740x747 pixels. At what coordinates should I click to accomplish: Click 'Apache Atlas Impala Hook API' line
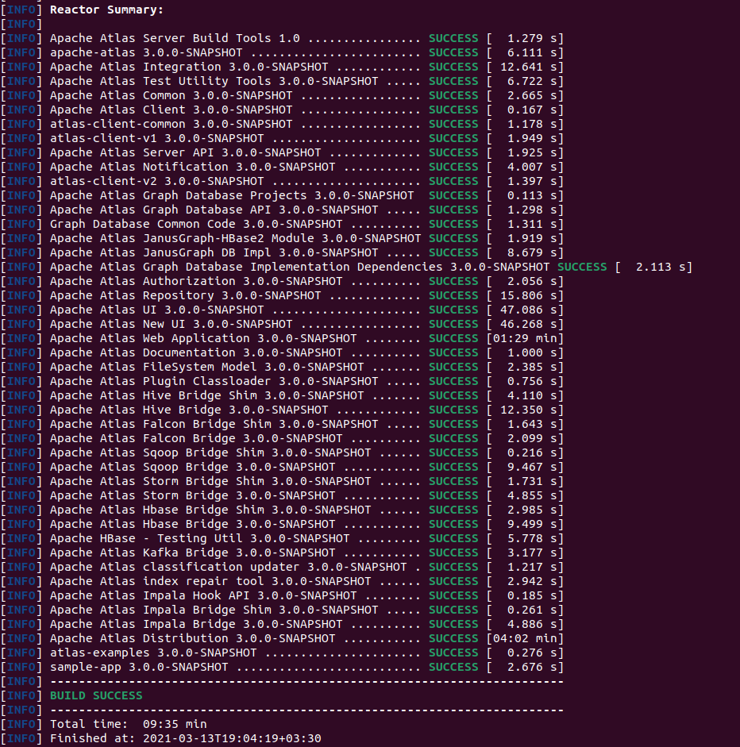click(x=203, y=595)
